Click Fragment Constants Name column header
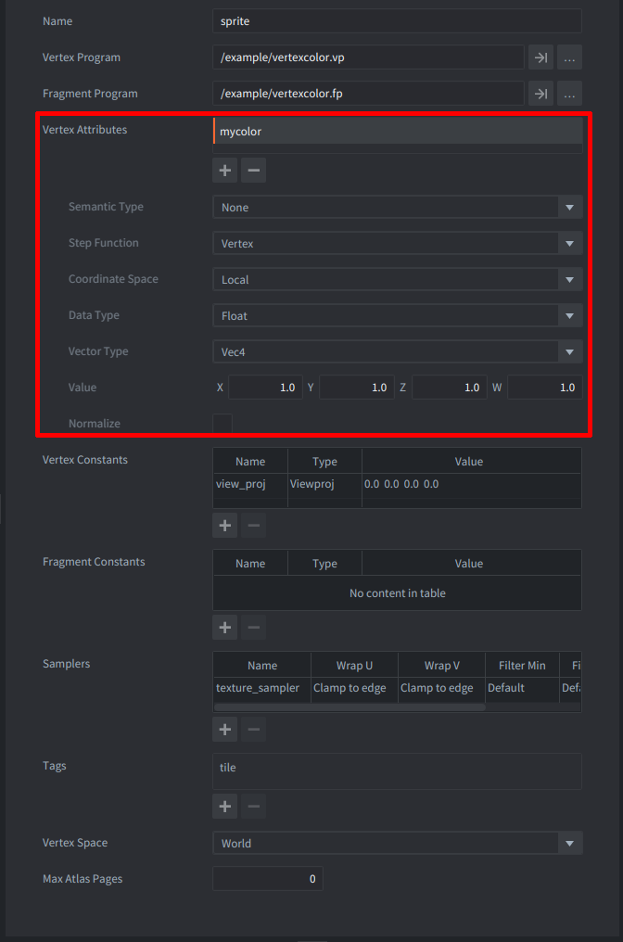623x942 pixels. pos(250,564)
